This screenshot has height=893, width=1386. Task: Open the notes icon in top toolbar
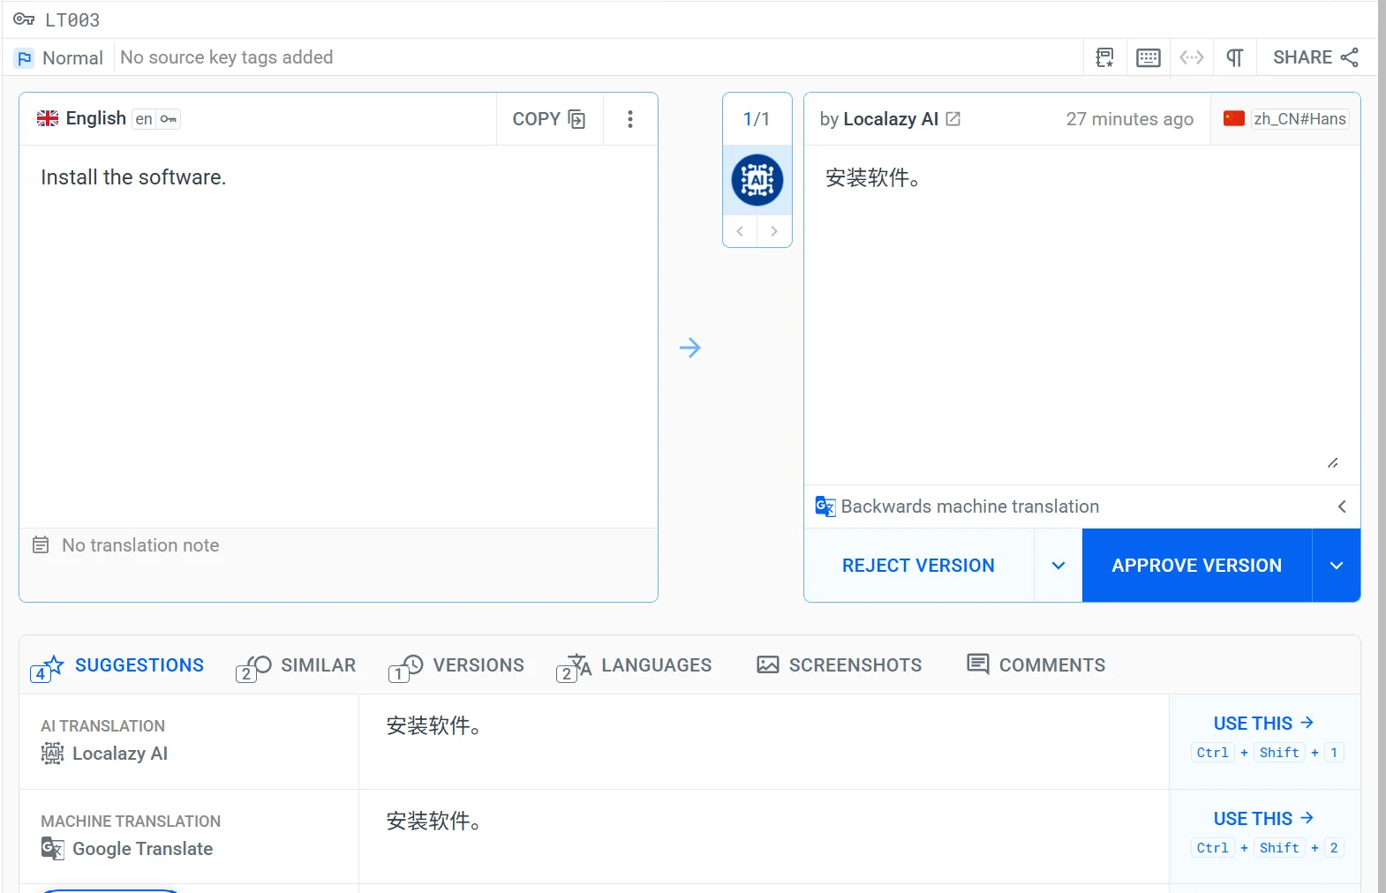1104,57
